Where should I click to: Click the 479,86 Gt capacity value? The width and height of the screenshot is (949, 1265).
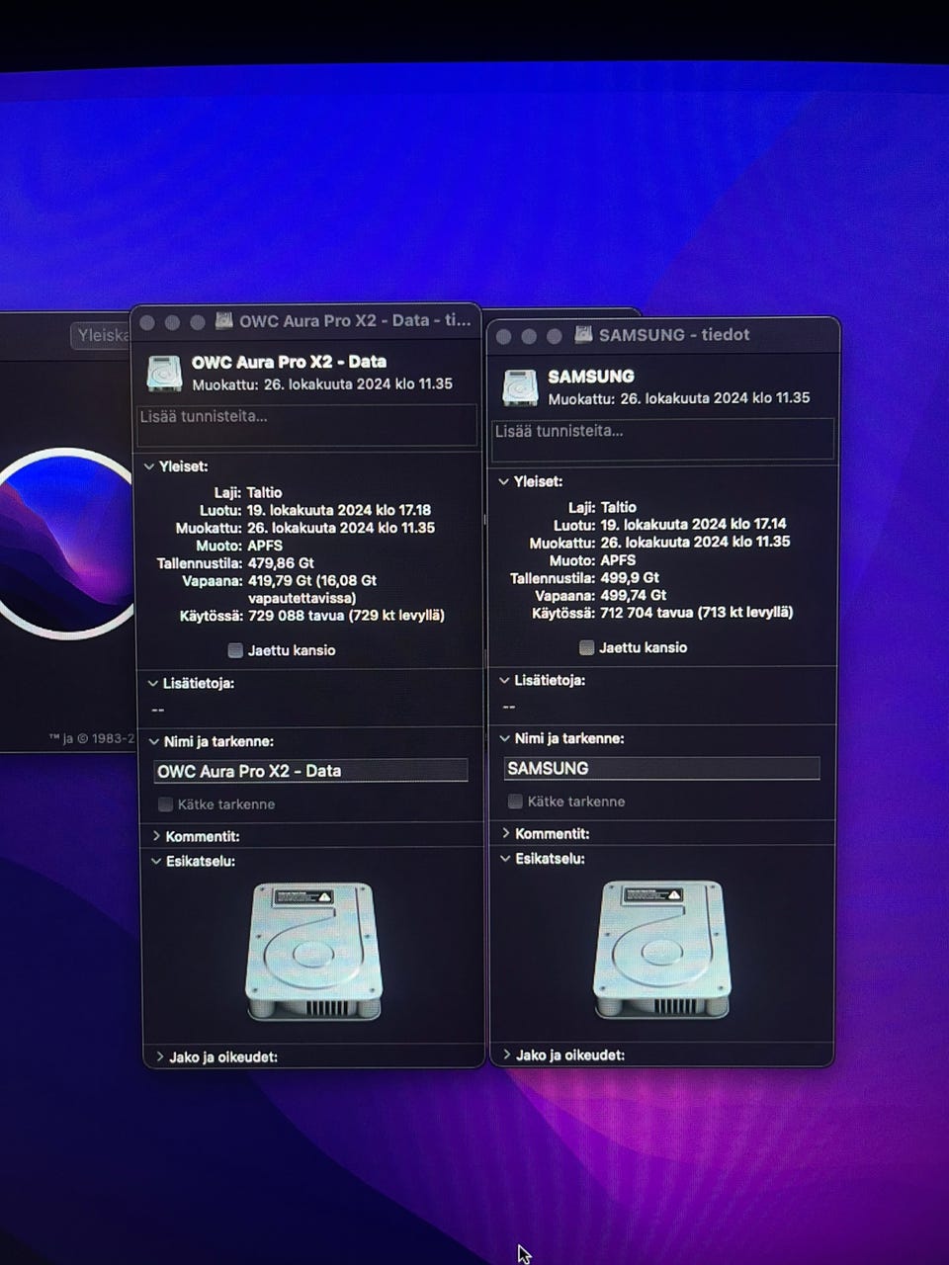tap(281, 563)
